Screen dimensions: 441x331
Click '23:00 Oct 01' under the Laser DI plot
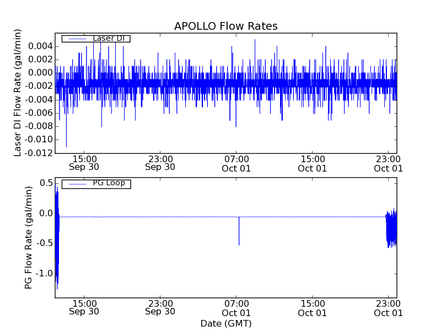click(x=388, y=164)
